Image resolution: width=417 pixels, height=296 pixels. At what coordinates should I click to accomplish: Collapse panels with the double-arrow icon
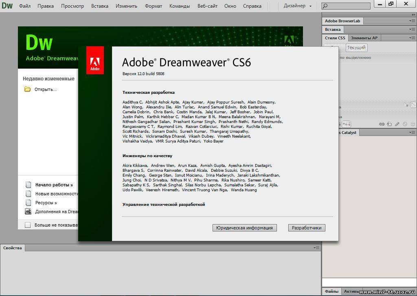[x=413, y=15]
